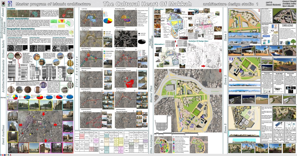Click the parking layout drawing beside master plan

point(162,126)
